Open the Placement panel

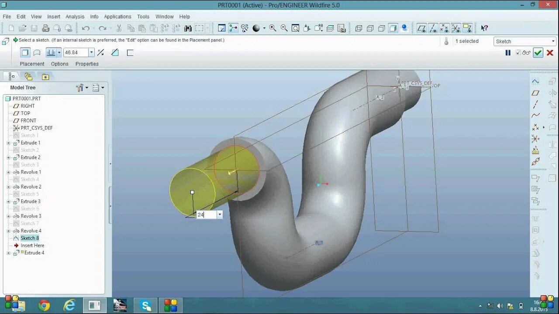point(32,64)
